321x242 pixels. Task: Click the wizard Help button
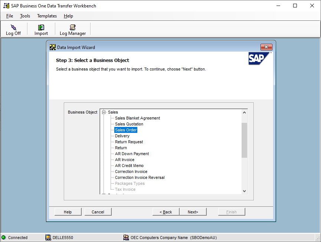(68, 212)
